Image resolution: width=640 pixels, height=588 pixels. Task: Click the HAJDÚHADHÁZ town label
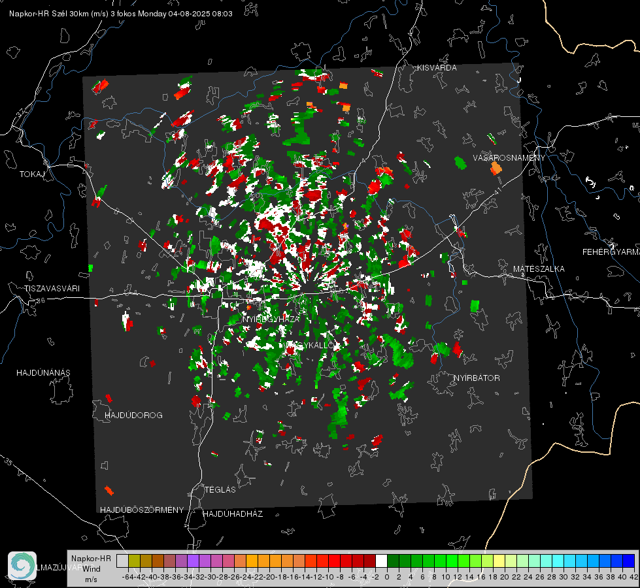click(233, 514)
